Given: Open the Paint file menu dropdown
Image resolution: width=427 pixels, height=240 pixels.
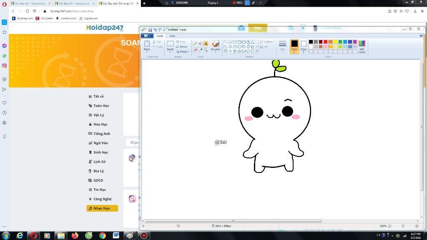Looking at the screenshot, I should tap(147, 36).
